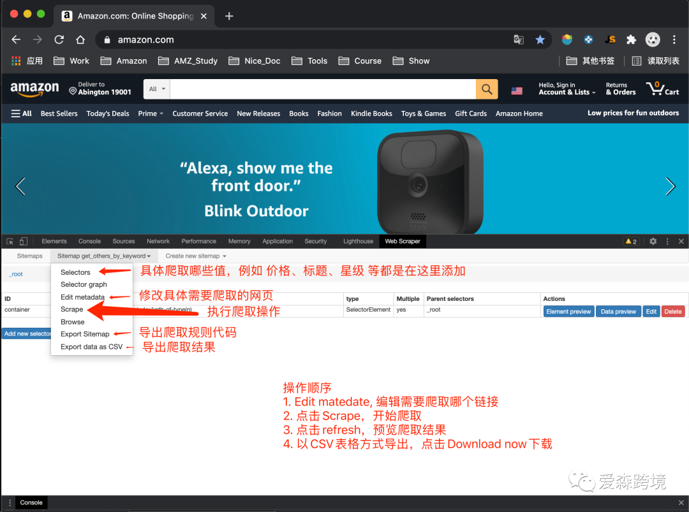
Task: Click the orange search magnifier button
Action: click(x=487, y=89)
